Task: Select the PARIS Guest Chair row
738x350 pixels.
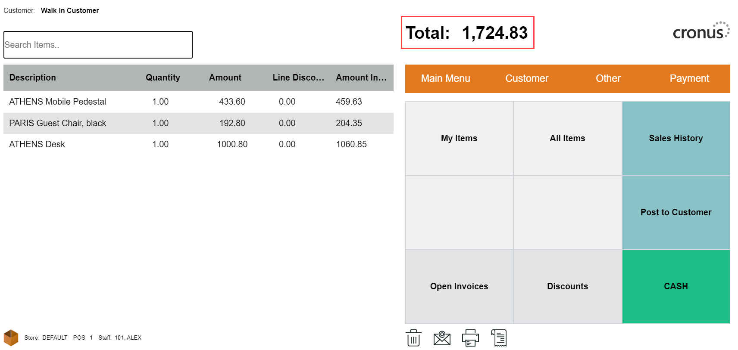Action: coord(58,123)
